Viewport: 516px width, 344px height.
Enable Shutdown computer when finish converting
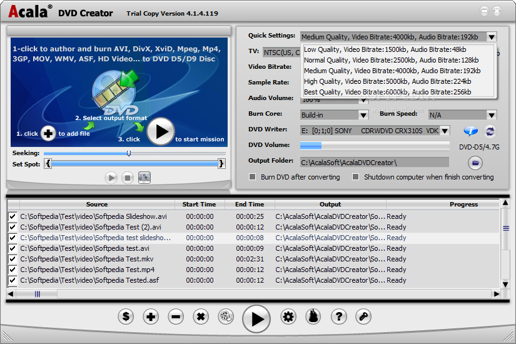(x=355, y=177)
